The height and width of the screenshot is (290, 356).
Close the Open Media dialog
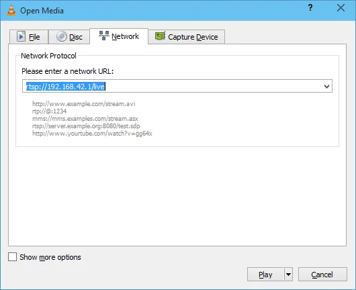(341, 8)
